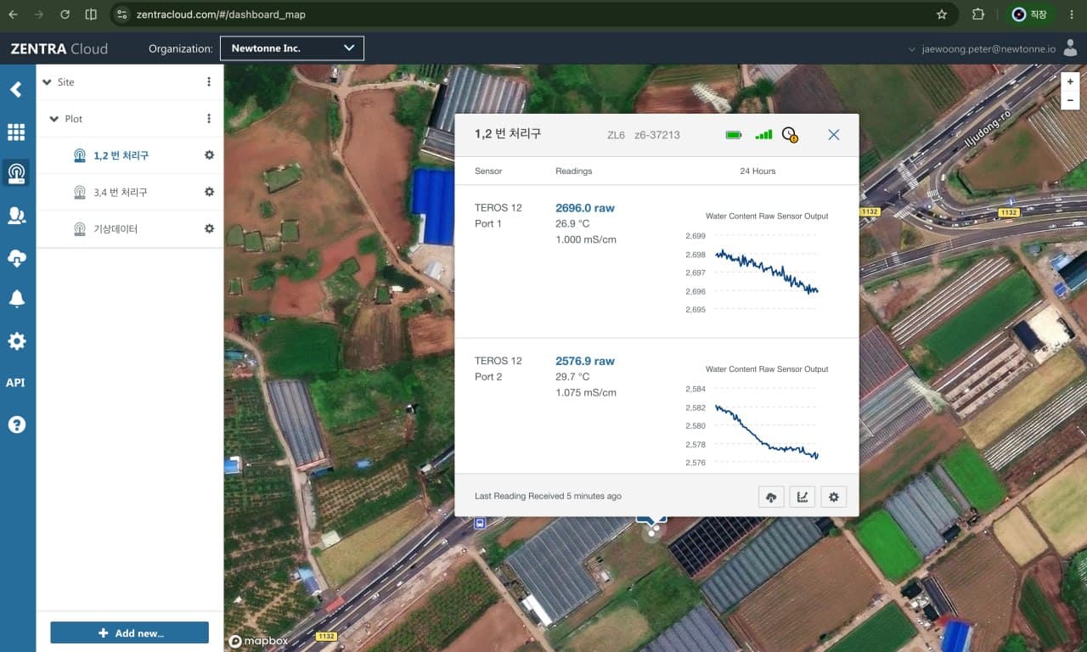Click the cloud download button in popup footer
The height and width of the screenshot is (652, 1087).
pyautogui.click(x=771, y=497)
